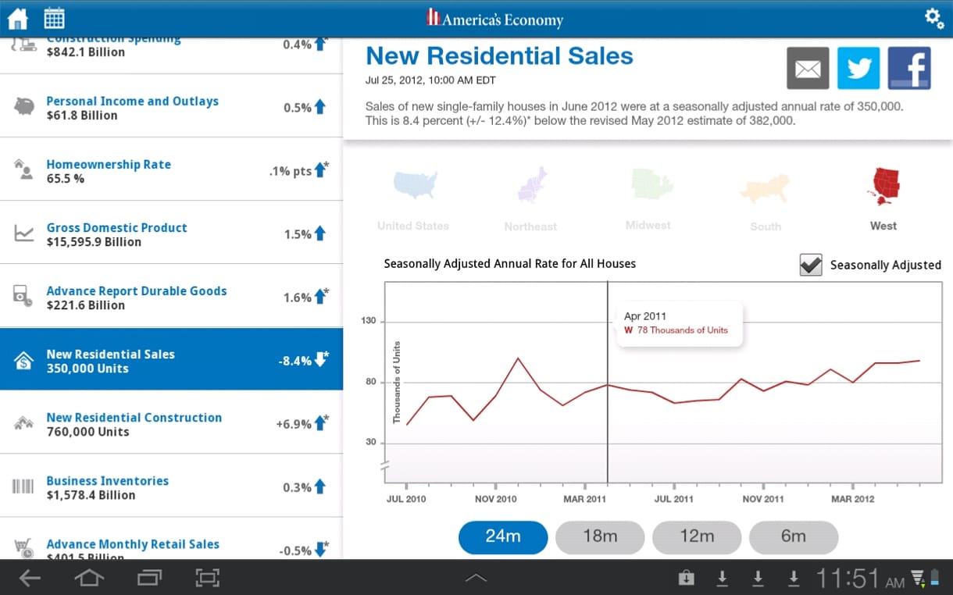Tap the Android back arrow
The height and width of the screenshot is (595, 953).
pyautogui.click(x=30, y=578)
